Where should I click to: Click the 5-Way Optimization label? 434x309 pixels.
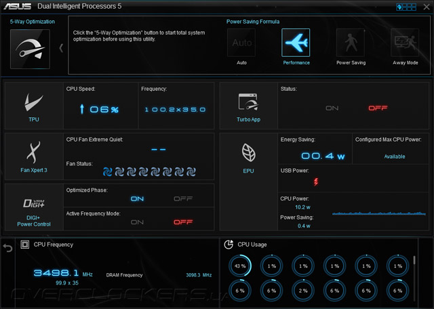tap(33, 22)
